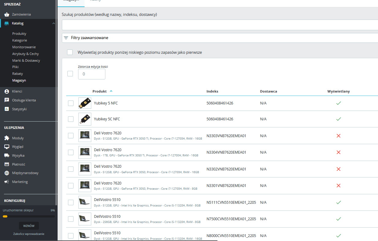Click the Zbiorcza edycja ilości number field

coord(92,74)
